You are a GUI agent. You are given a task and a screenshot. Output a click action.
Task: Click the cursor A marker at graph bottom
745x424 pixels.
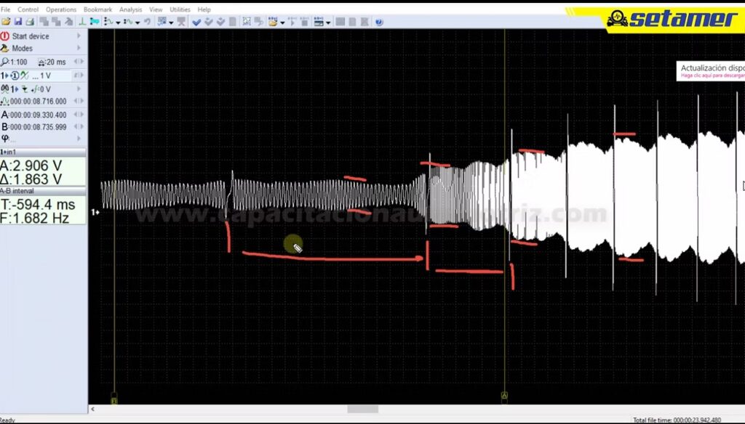504,398
